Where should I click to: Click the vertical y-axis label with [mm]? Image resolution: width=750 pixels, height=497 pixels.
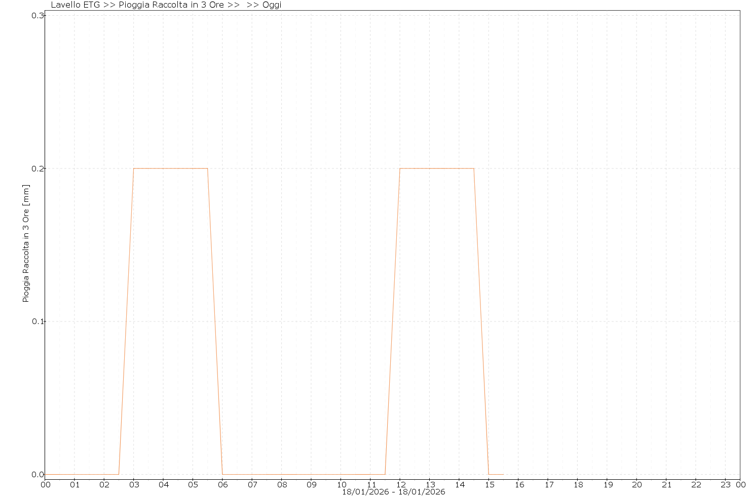click(x=26, y=243)
